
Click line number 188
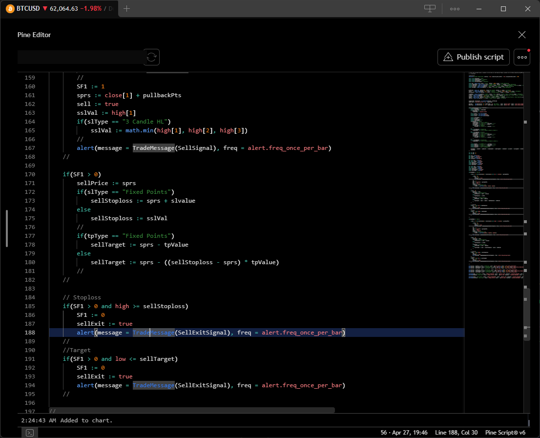[30, 333]
